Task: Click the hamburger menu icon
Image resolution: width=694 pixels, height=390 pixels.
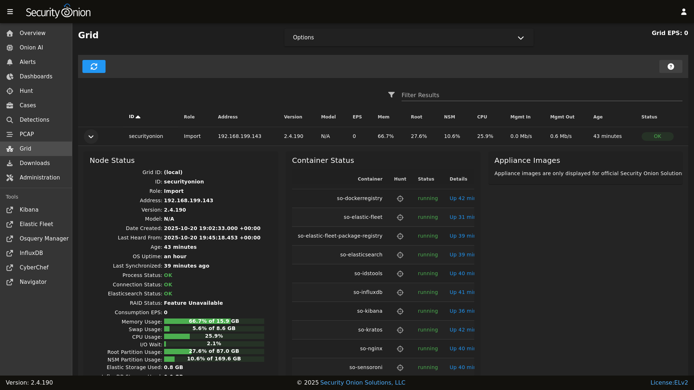Action: (x=10, y=12)
